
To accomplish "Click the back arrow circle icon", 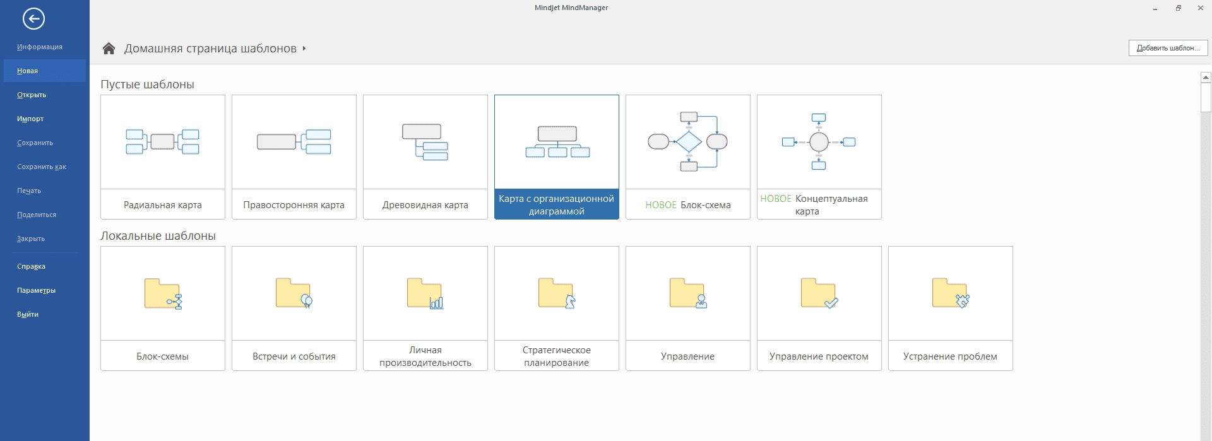I will (x=33, y=19).
